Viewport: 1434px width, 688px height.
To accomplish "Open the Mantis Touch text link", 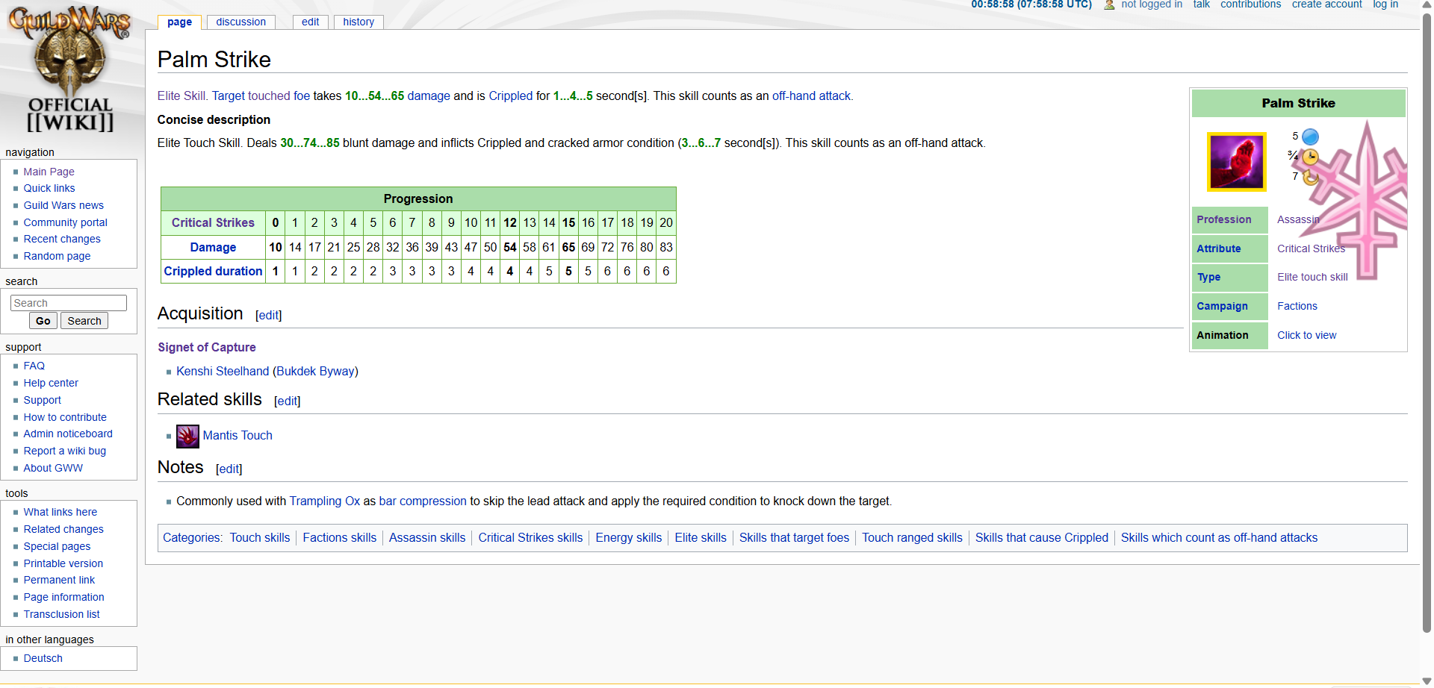I will (238, 435).
